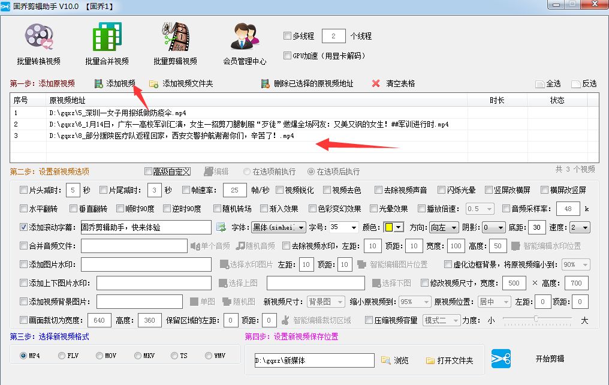
Task: Click the green icon after the subtitle text field
Action: pyautogui.click(x=221, y=227)
